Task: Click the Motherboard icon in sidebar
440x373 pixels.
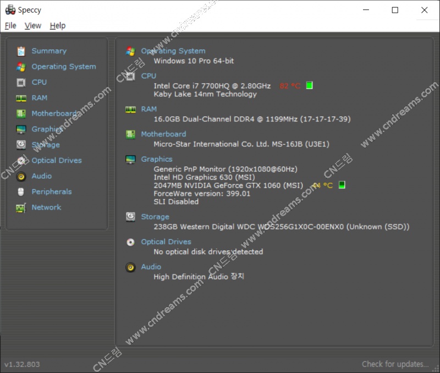Action: coord(21,114)
